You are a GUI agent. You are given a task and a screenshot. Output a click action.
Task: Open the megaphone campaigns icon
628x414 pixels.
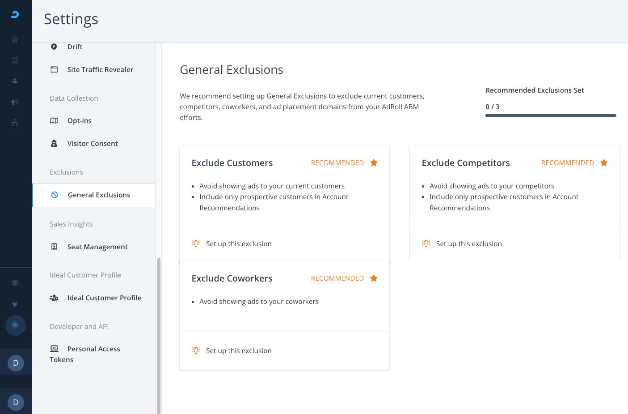click(15, 102)
